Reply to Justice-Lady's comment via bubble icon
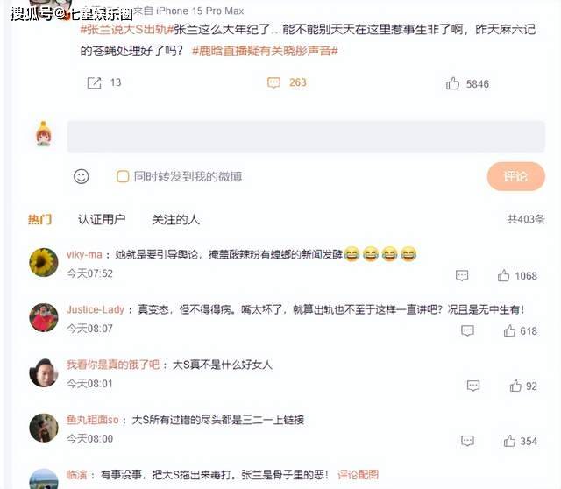The image size is (561, 489). pos(467,330)
